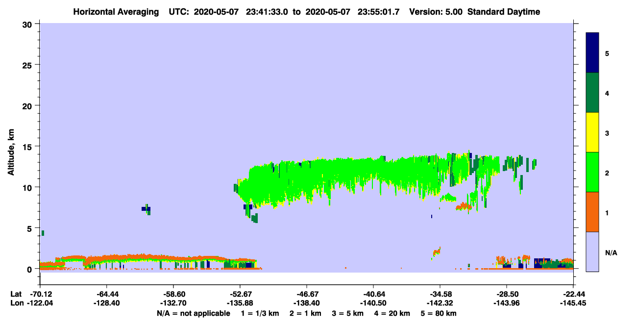Screen dimensions: 637x327
Task: Click the dark blue colorbar segment labeled 5
Action: (592, 53)
